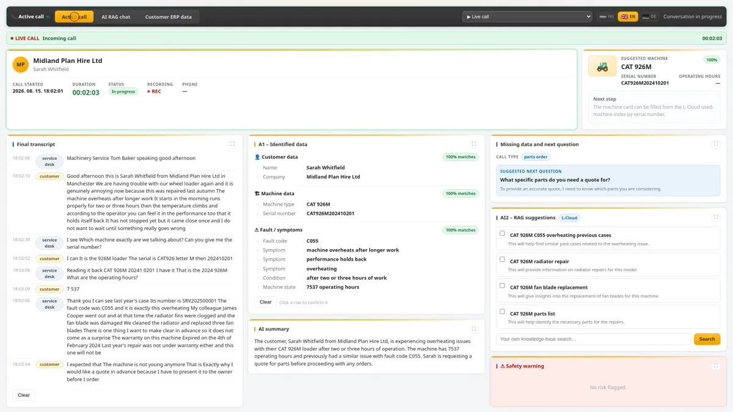Click the service desk badge at 18:03:45
Viewport: 733px width, 412px height.
point(49,303)
